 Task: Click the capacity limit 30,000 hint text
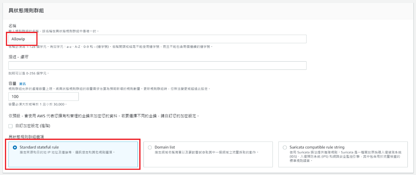[37, 104]
